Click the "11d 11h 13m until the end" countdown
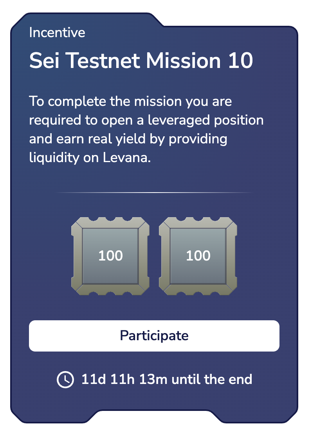The width and height of the screenshot is (310, 432). tap(166, 379)
